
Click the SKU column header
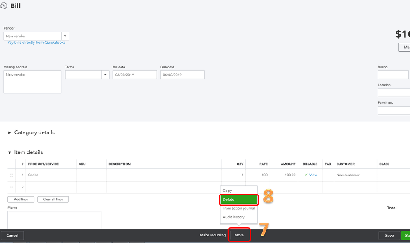[82, 164]
